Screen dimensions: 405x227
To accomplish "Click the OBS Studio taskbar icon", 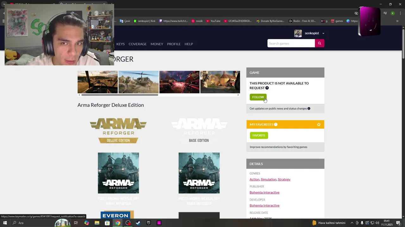I will click(128, 223).
